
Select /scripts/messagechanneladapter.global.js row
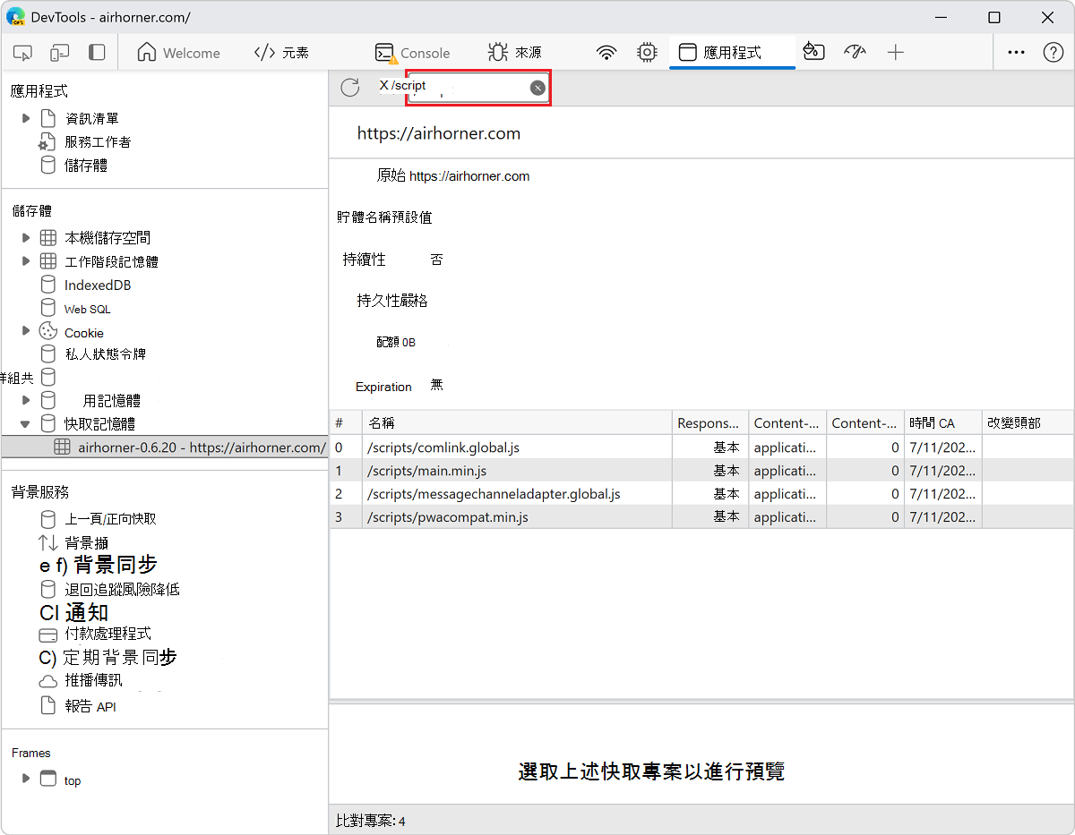click(702, 494)
